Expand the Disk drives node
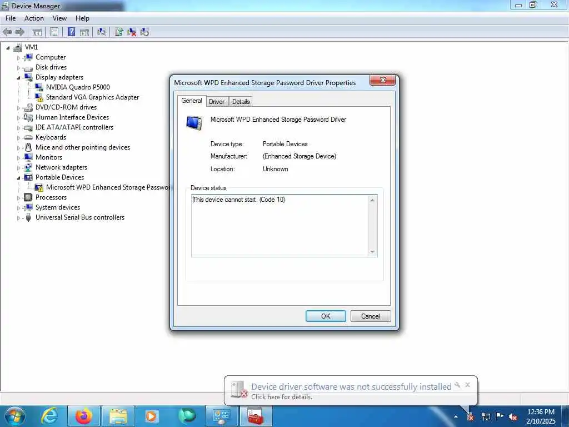The height and width of the screenshot is (427, 569). pos(18,67)
